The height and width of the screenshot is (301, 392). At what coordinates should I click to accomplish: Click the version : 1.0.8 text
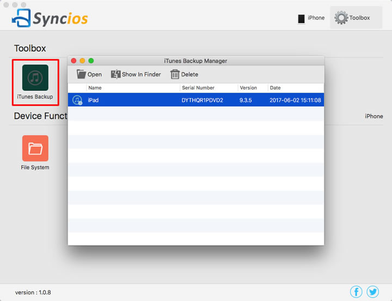click(x=33, y=292)
